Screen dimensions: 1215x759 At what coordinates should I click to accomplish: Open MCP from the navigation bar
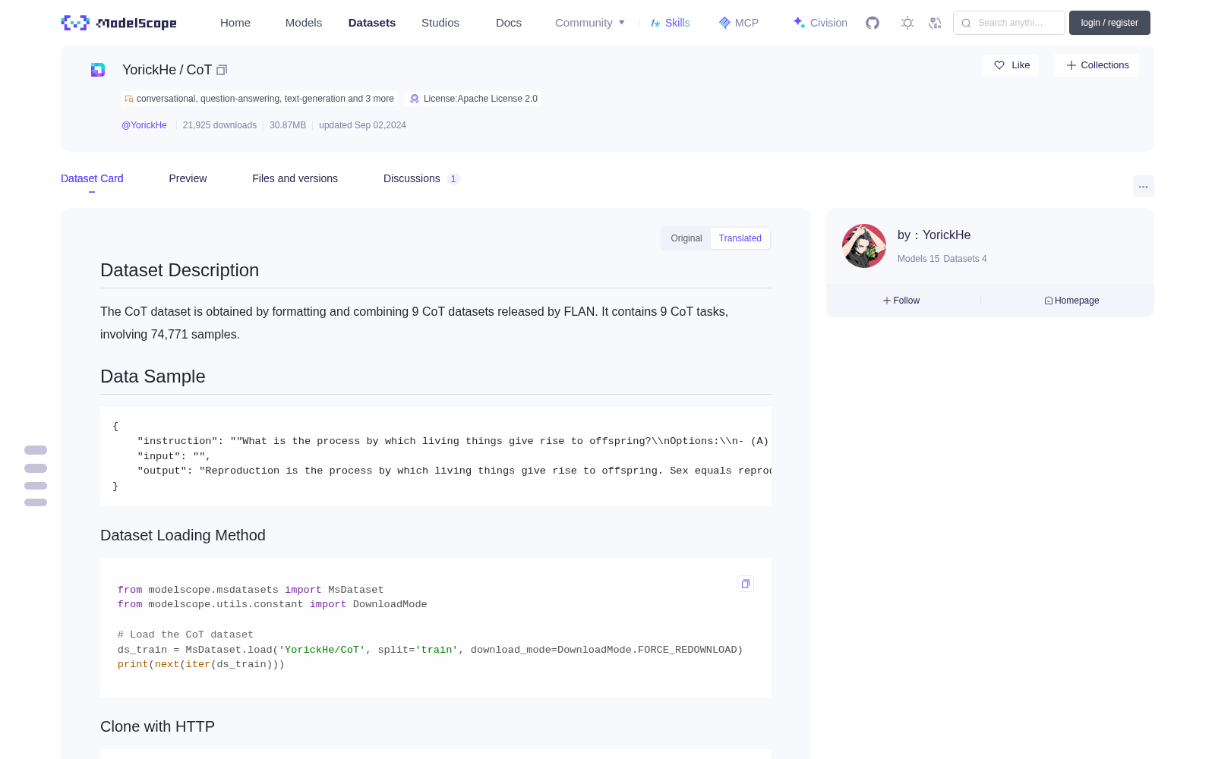738,23
